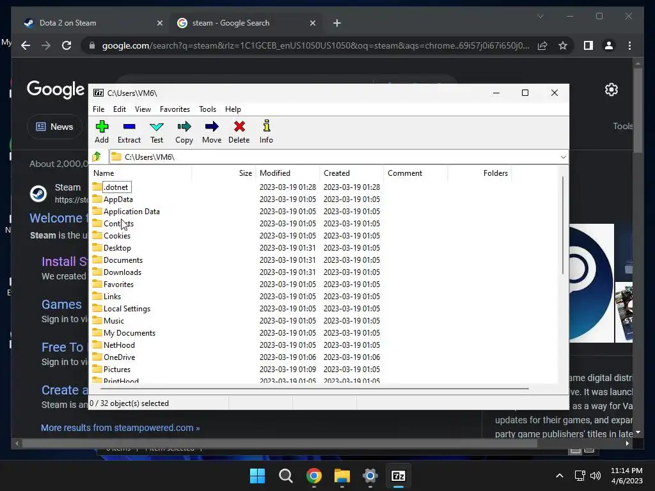
Task: Click the Extract toolbar icon
Action: pos(129,127)
